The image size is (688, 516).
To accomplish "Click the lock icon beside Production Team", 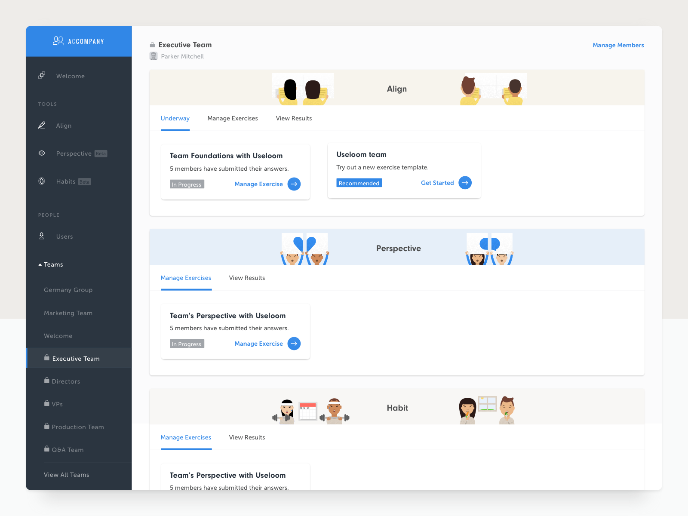I will point(46,426).
